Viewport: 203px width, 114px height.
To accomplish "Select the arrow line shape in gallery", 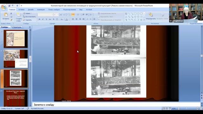I will pyautogui.click(x=132, y=14).
